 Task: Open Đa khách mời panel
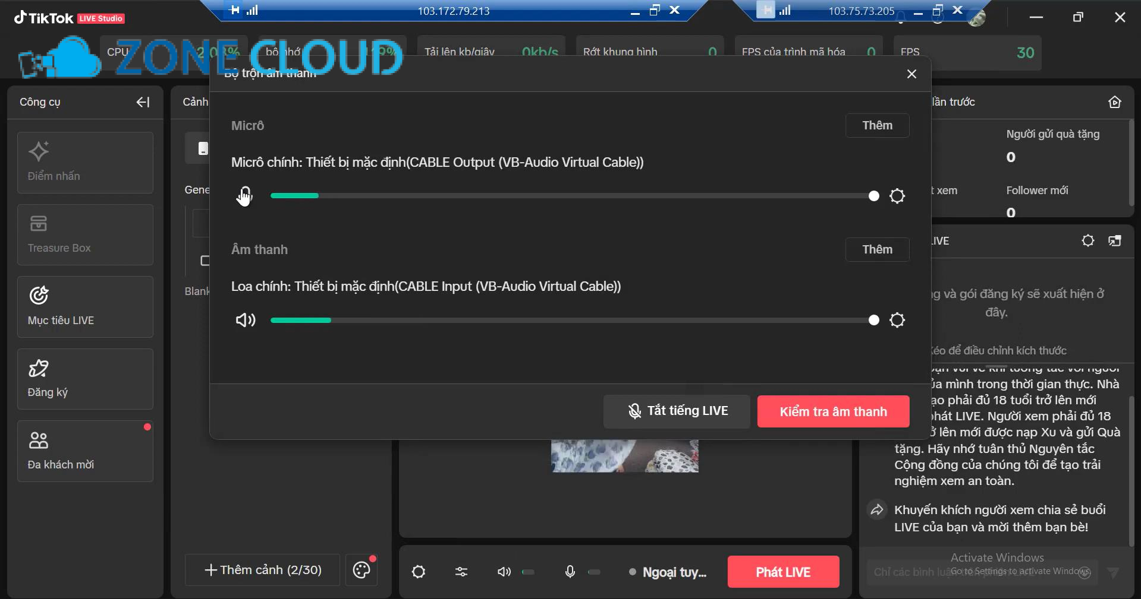pos(85,451)
